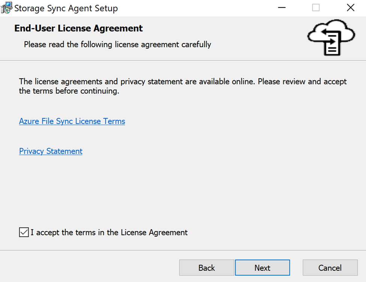
Task: Uncheck the license agreement acceptance box
Action: pyautogui.click(x=23, y=232)
